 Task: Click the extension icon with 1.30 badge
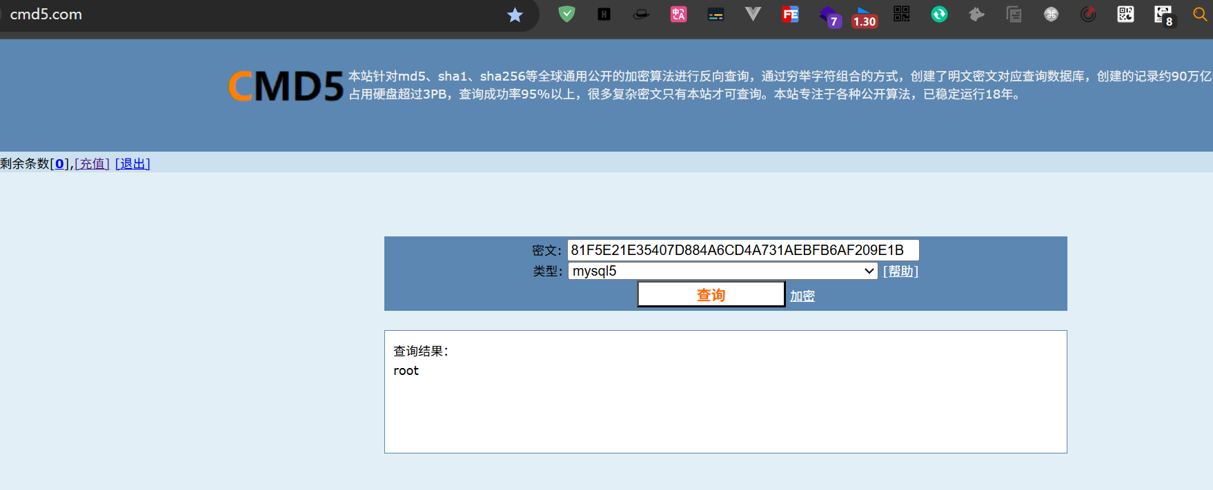pos(863,17)
